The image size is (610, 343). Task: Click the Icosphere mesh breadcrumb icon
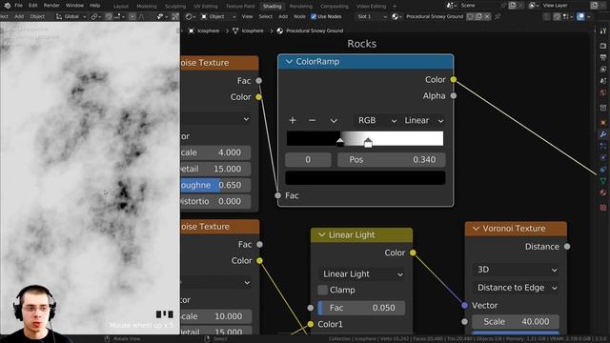[235, 30]
